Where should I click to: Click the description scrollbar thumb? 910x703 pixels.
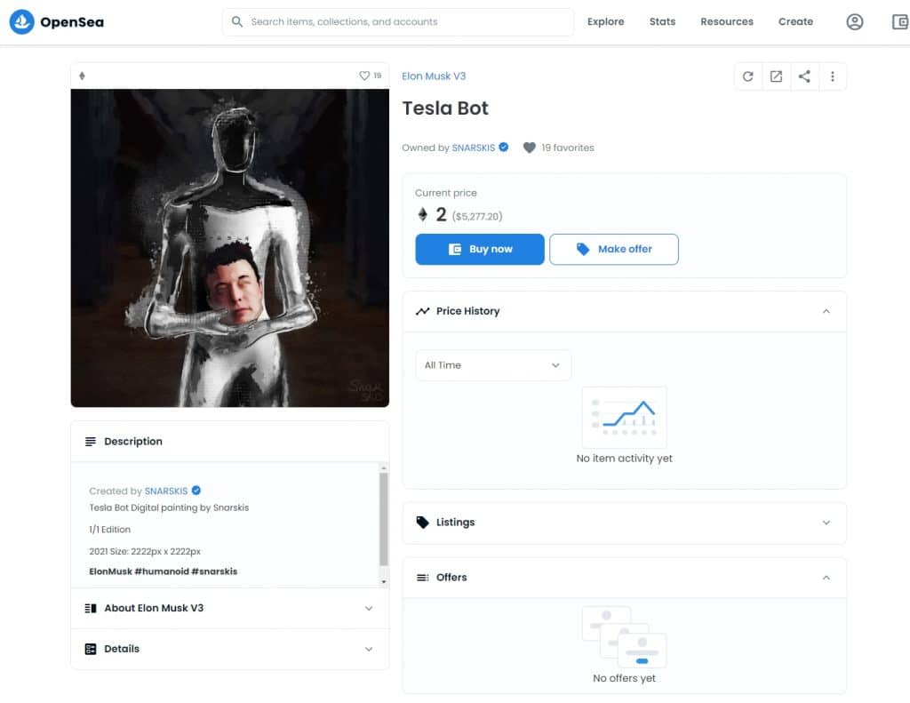384,518
